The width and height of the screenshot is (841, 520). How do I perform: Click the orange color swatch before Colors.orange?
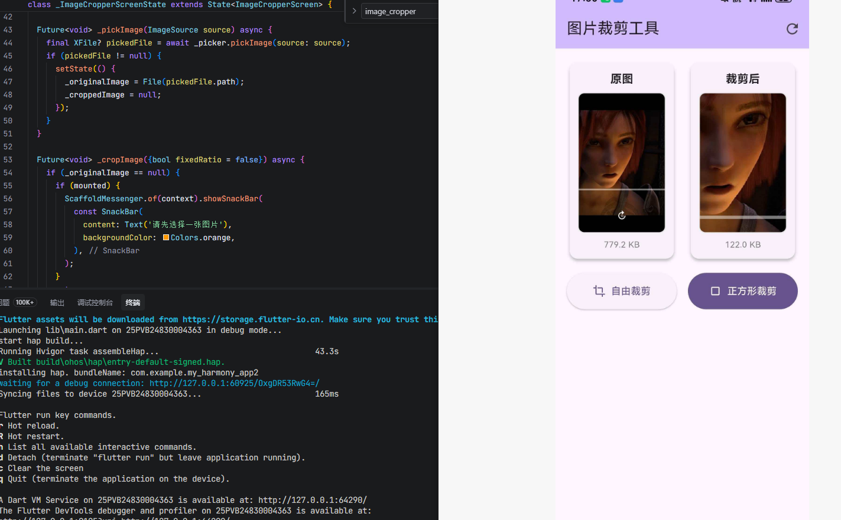[166, 237]
